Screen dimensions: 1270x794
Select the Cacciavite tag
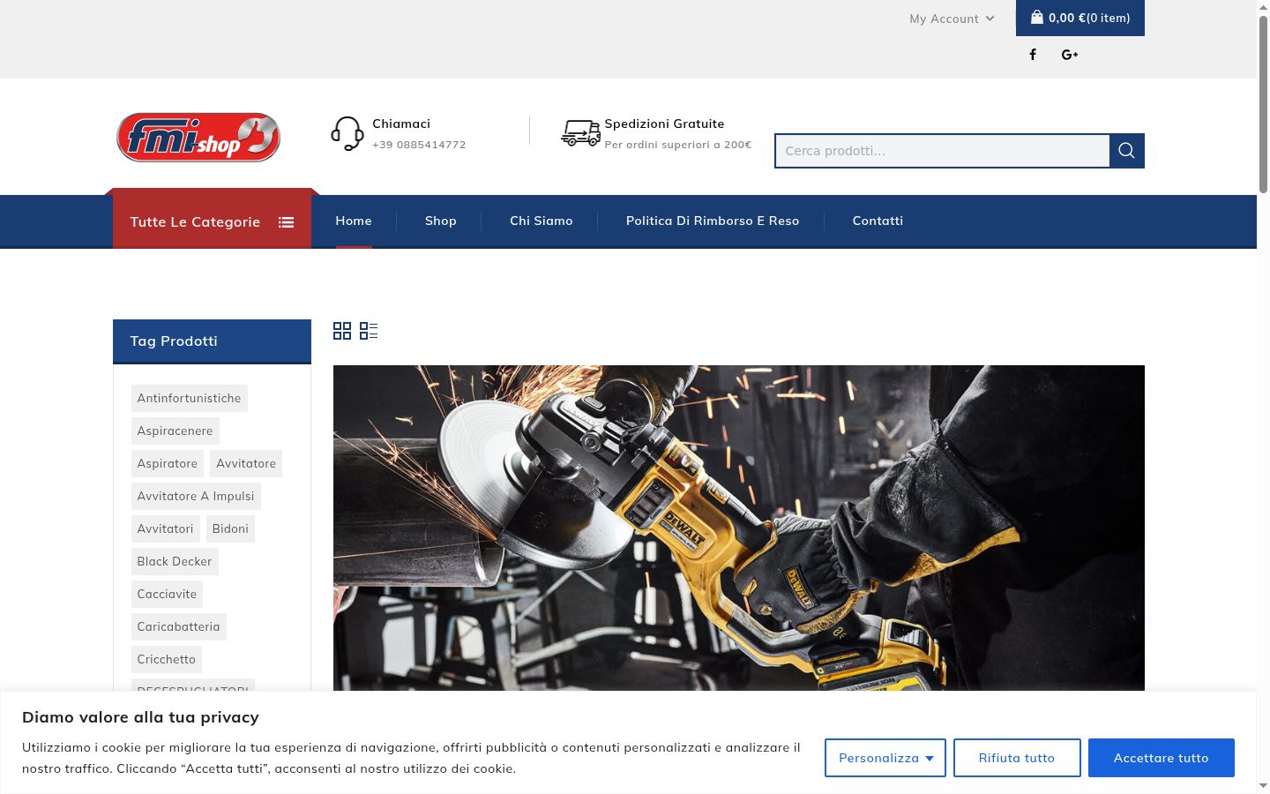(x=167, y=594)
